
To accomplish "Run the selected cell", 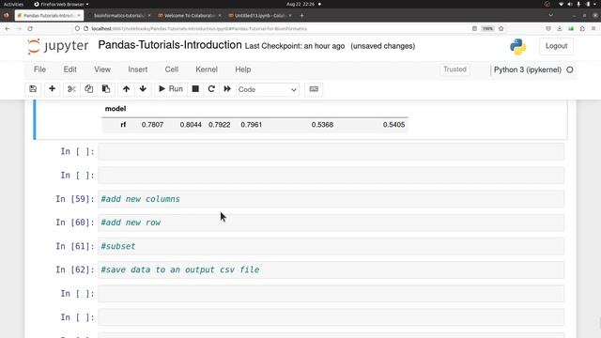I will [x=171, y=89].
